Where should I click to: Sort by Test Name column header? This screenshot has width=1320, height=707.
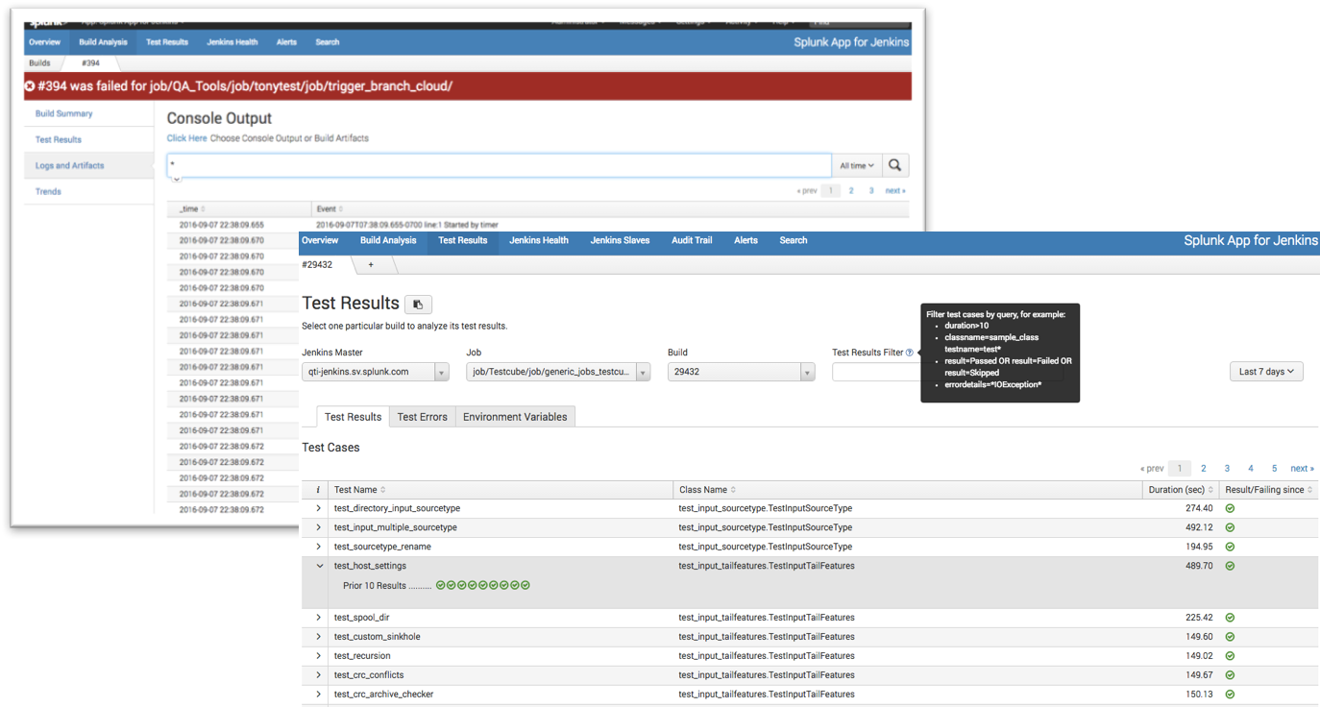tap(359, 490)
